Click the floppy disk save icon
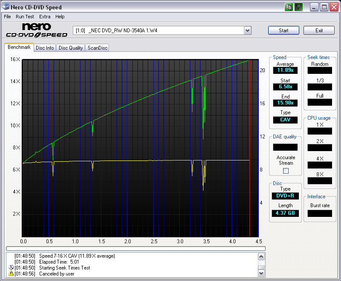 [x=298, y=7]
